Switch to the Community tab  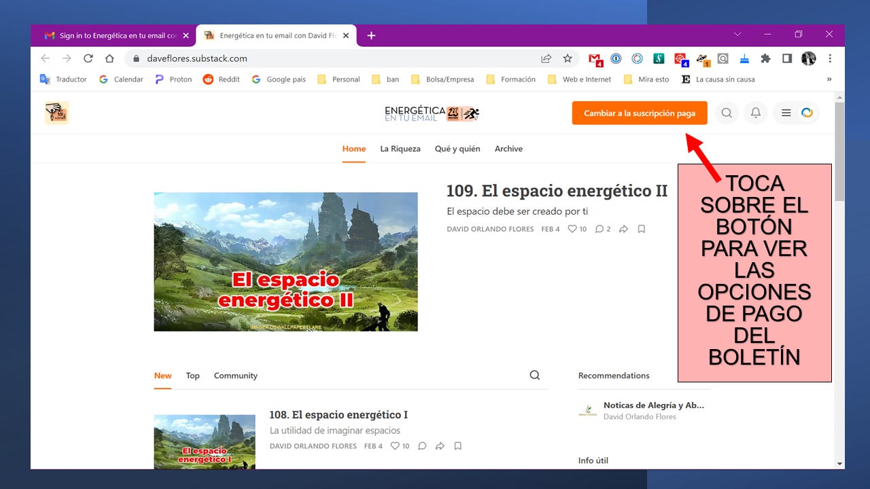(236, 376)
